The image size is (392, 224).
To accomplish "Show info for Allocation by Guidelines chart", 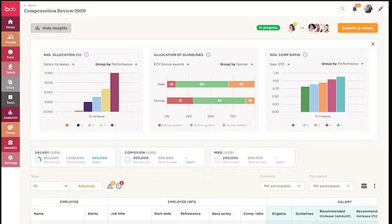I will [x=208, y=54].
